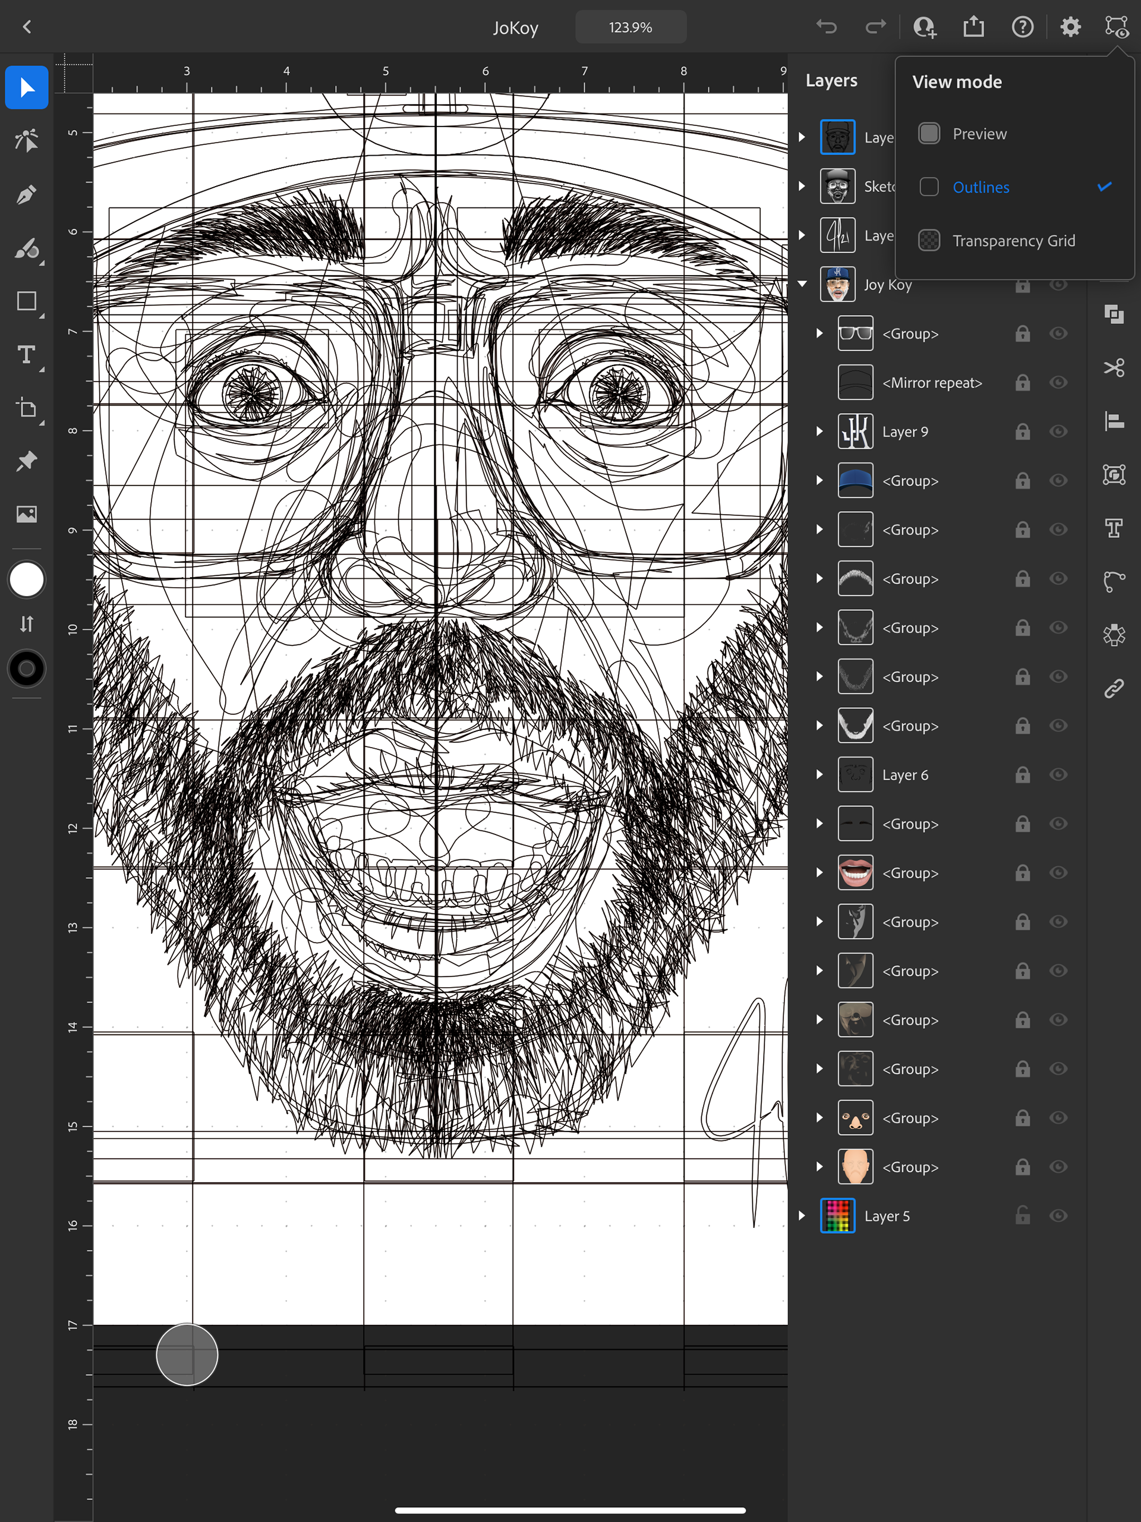
Task: Collapse the Joy Koy layer
Action: [x=802, y=284]
